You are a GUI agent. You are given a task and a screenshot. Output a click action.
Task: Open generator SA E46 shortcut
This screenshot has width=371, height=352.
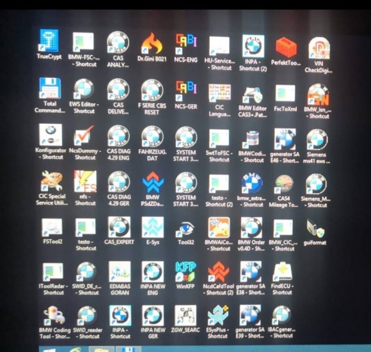point(285,139)
